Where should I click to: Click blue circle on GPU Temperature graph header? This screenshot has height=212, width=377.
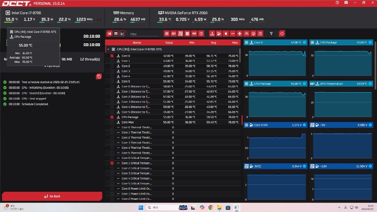(x=370, y=84)
